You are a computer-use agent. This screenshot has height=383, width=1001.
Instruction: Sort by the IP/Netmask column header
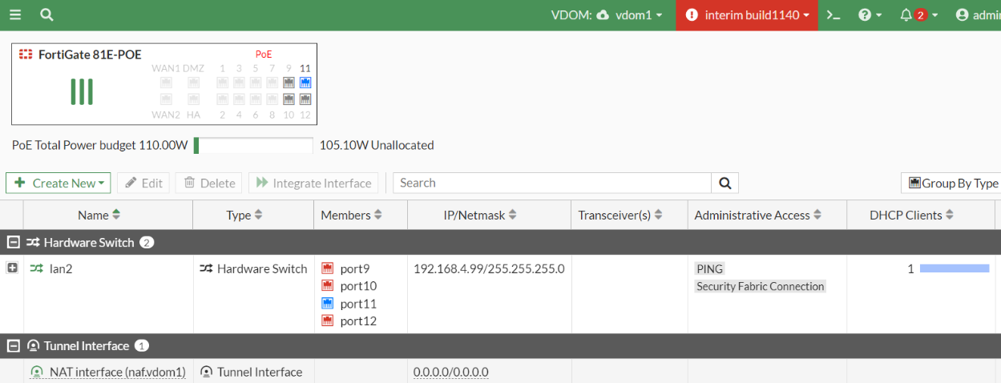[x=480, y=215]
